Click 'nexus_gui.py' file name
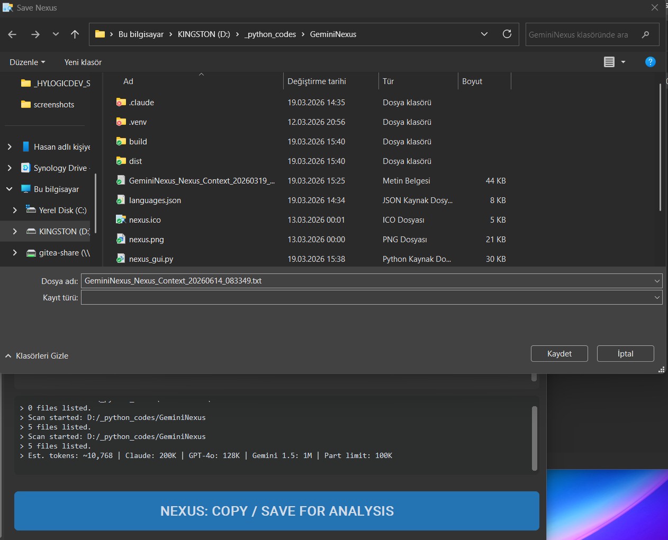 (x=151, y=259)
